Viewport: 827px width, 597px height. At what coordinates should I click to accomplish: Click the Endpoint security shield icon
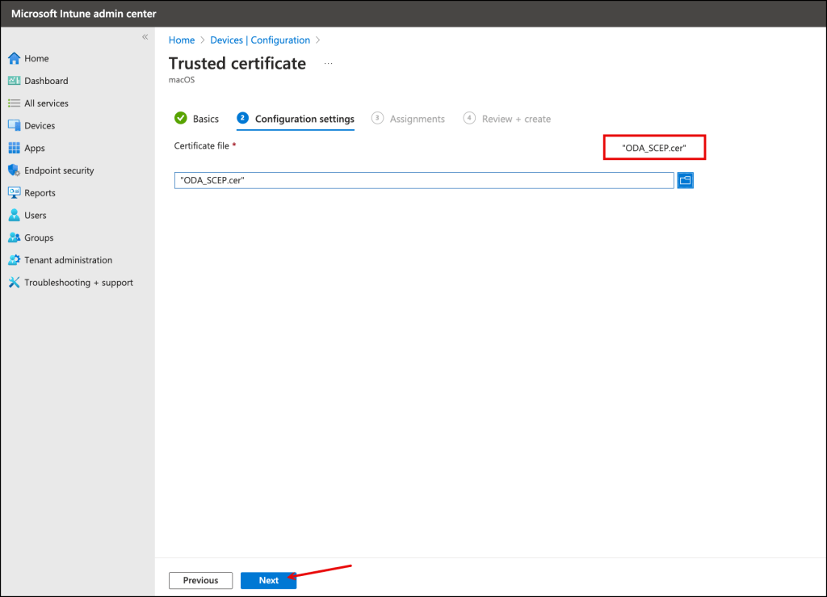coord(14,170)
